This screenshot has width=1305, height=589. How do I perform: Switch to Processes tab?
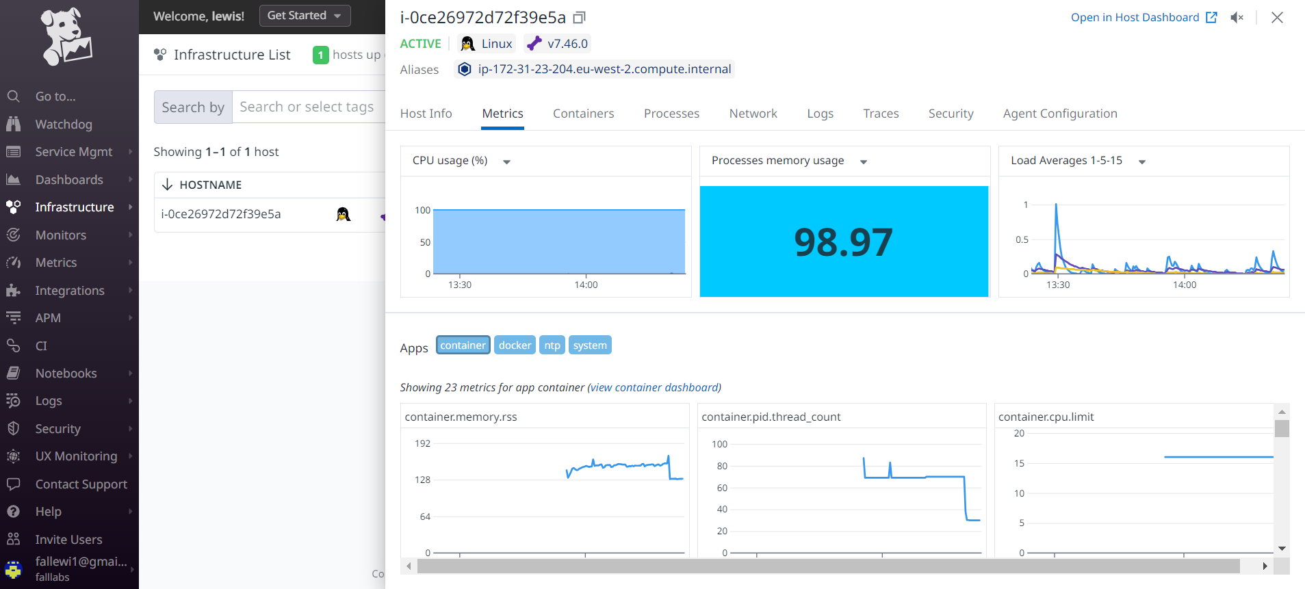click(x=671, y=114)
